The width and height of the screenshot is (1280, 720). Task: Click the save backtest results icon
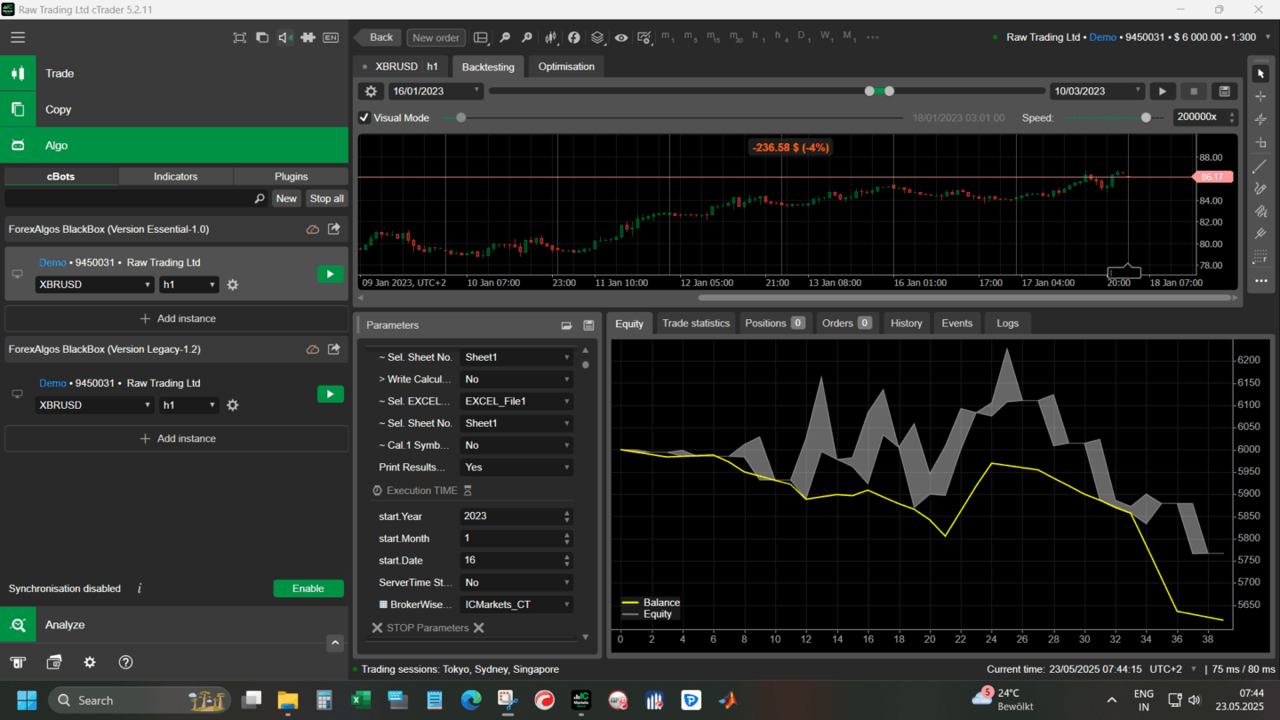[x=1224, y=92]
